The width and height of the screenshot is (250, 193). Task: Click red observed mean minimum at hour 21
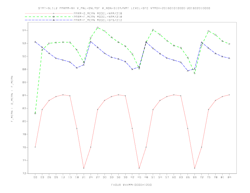[x=84, y=168]
